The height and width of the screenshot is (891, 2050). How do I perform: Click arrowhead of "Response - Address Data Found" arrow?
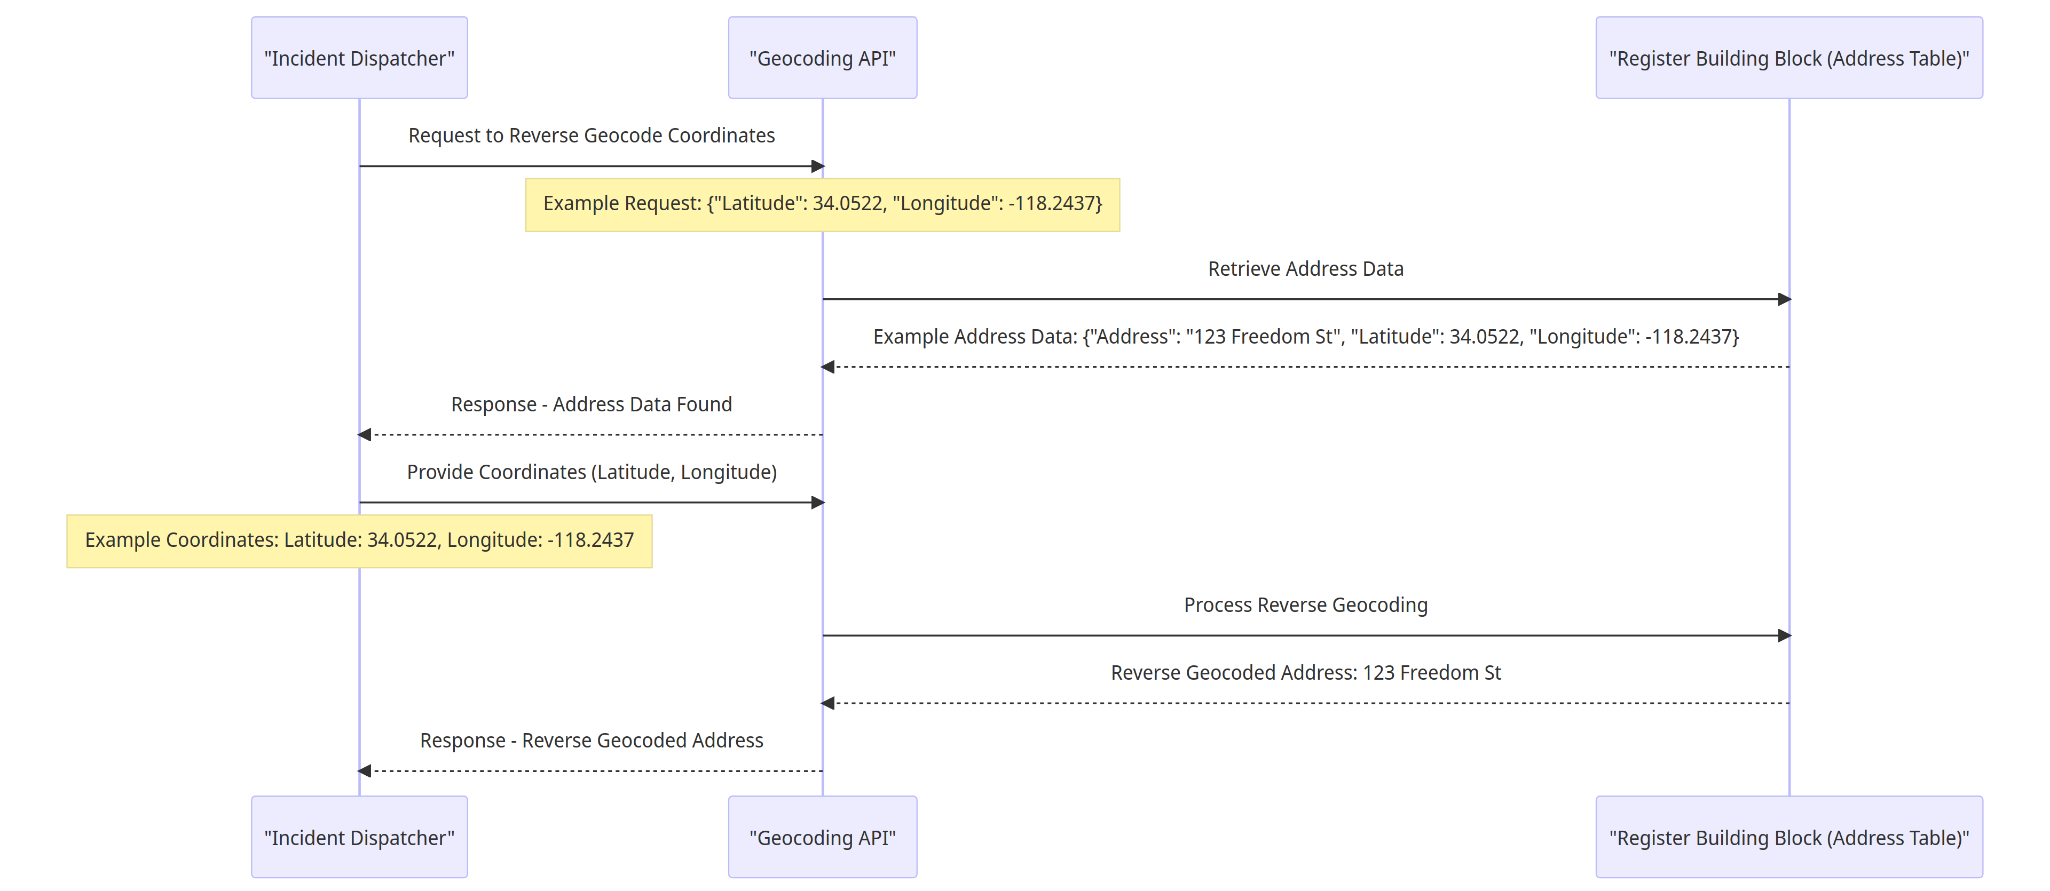pyautogui.click(x=365, y=434)
